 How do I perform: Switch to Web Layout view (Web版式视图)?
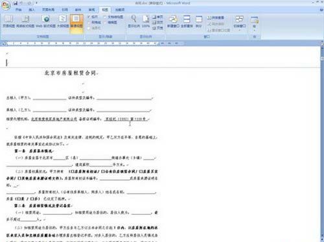(46, 21)
